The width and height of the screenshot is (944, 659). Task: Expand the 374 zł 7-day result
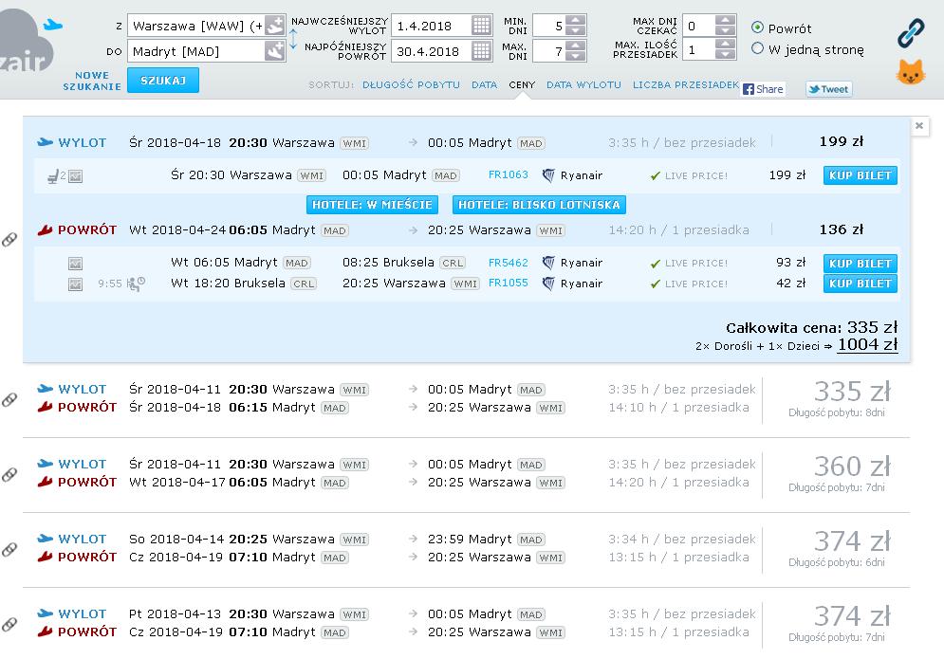(467, 624)
